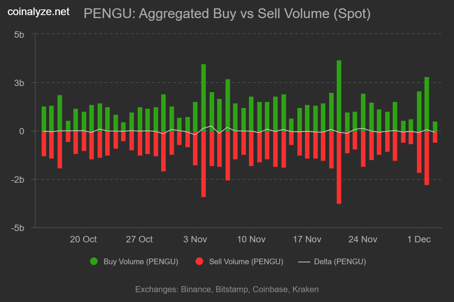454x302 pixels.
Task: Click the 20 Oct x-axis label
Action: 83,239
